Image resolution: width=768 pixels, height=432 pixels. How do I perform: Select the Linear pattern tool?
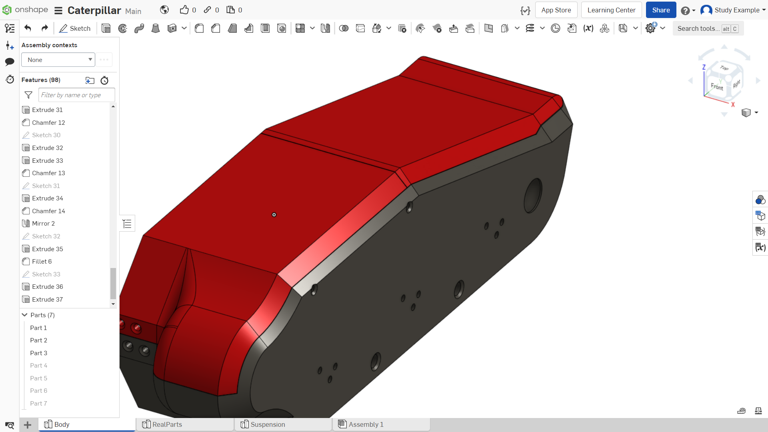point(300,28)
